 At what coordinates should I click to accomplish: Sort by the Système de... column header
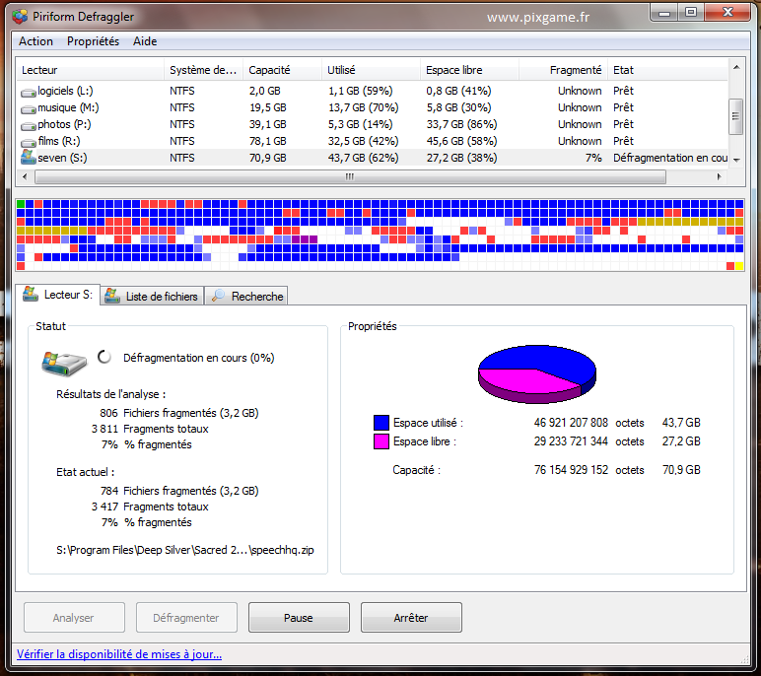[x=204, y=70]
